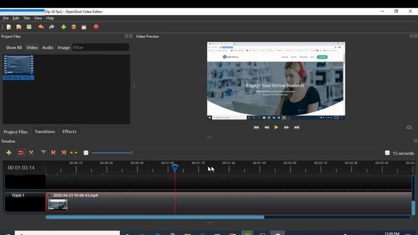Click the vertical timeline scrollbar
This screenshot has height=235, width=418.
[413, 208]
